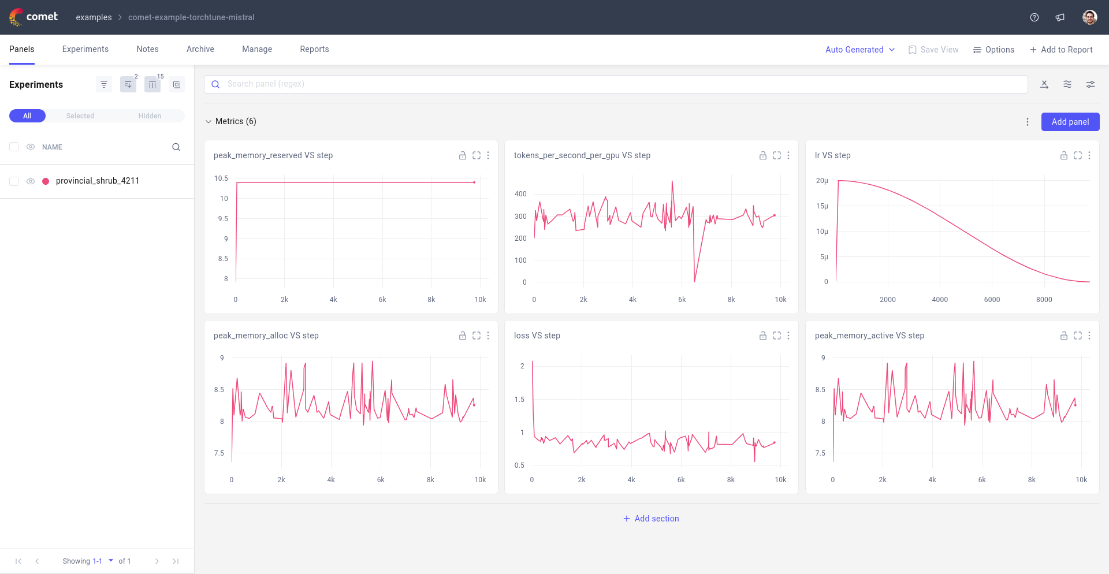This screenshot has width=1109, height=574.
Task: Click the experiments filter icon
Action: coord(104,84)
